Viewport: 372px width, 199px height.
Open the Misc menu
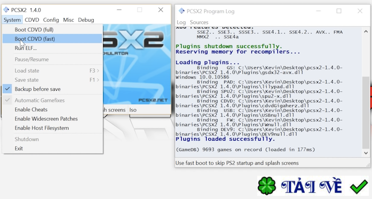point(69,20)
